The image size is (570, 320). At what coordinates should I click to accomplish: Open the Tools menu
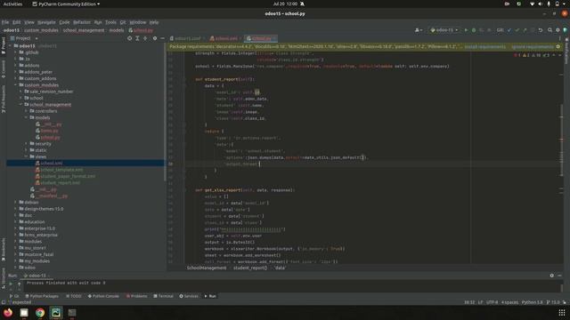(110, 22)
